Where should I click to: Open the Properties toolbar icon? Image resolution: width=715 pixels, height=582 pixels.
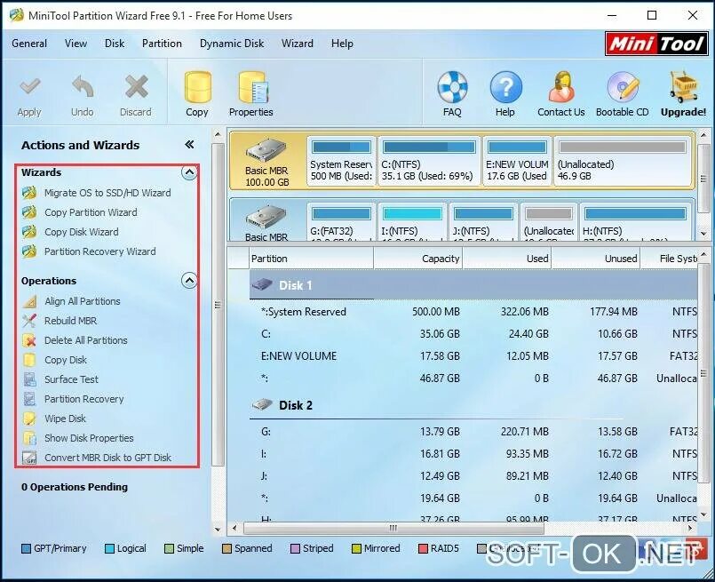tap(251, 87)
